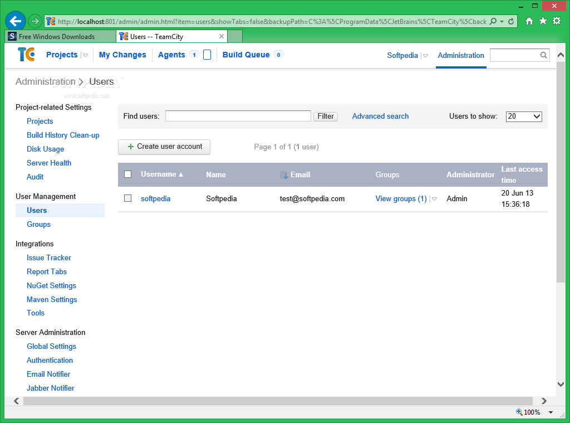570x423 pixels.
Task: Open Issue Tracker integration settings
Action: [49, 257]
